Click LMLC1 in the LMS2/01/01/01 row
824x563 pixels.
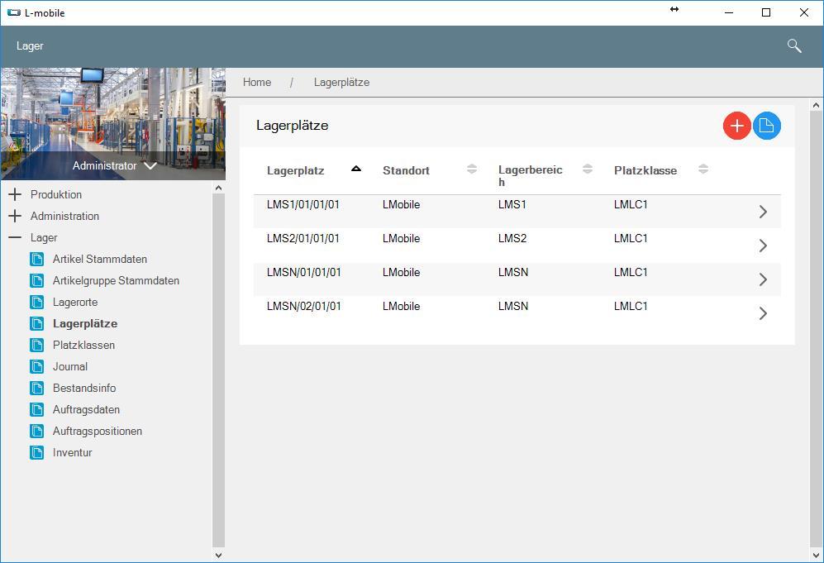631,238
